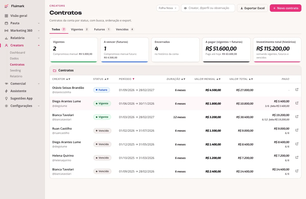Expand the Relatório menu chevron
Screen dimensions: 306x199
(39, 38)
